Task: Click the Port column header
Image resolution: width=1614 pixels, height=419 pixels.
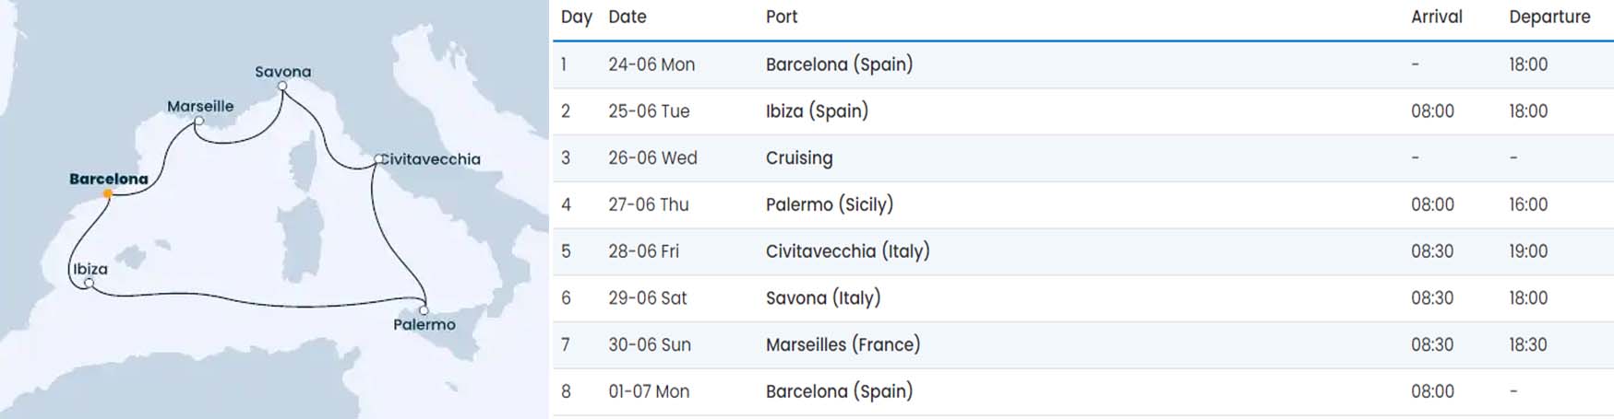Action: [782, 17]
